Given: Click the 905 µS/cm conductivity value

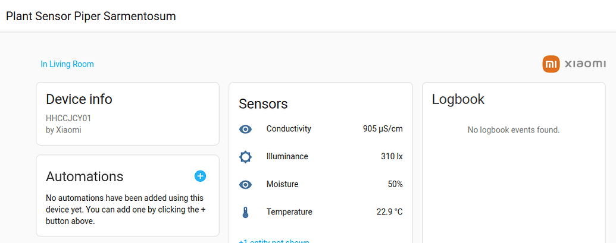Looking at the screenshot, I should point(383,129).
